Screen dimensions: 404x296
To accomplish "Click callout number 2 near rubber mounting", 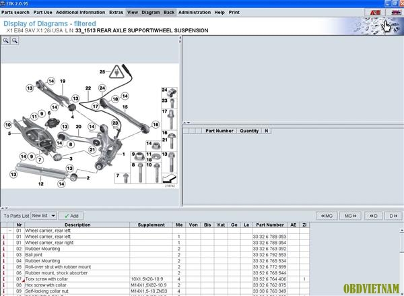I will pos(88,178).
